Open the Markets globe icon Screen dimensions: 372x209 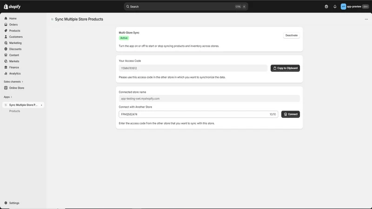pyautogui.click(x=6, y=61)
